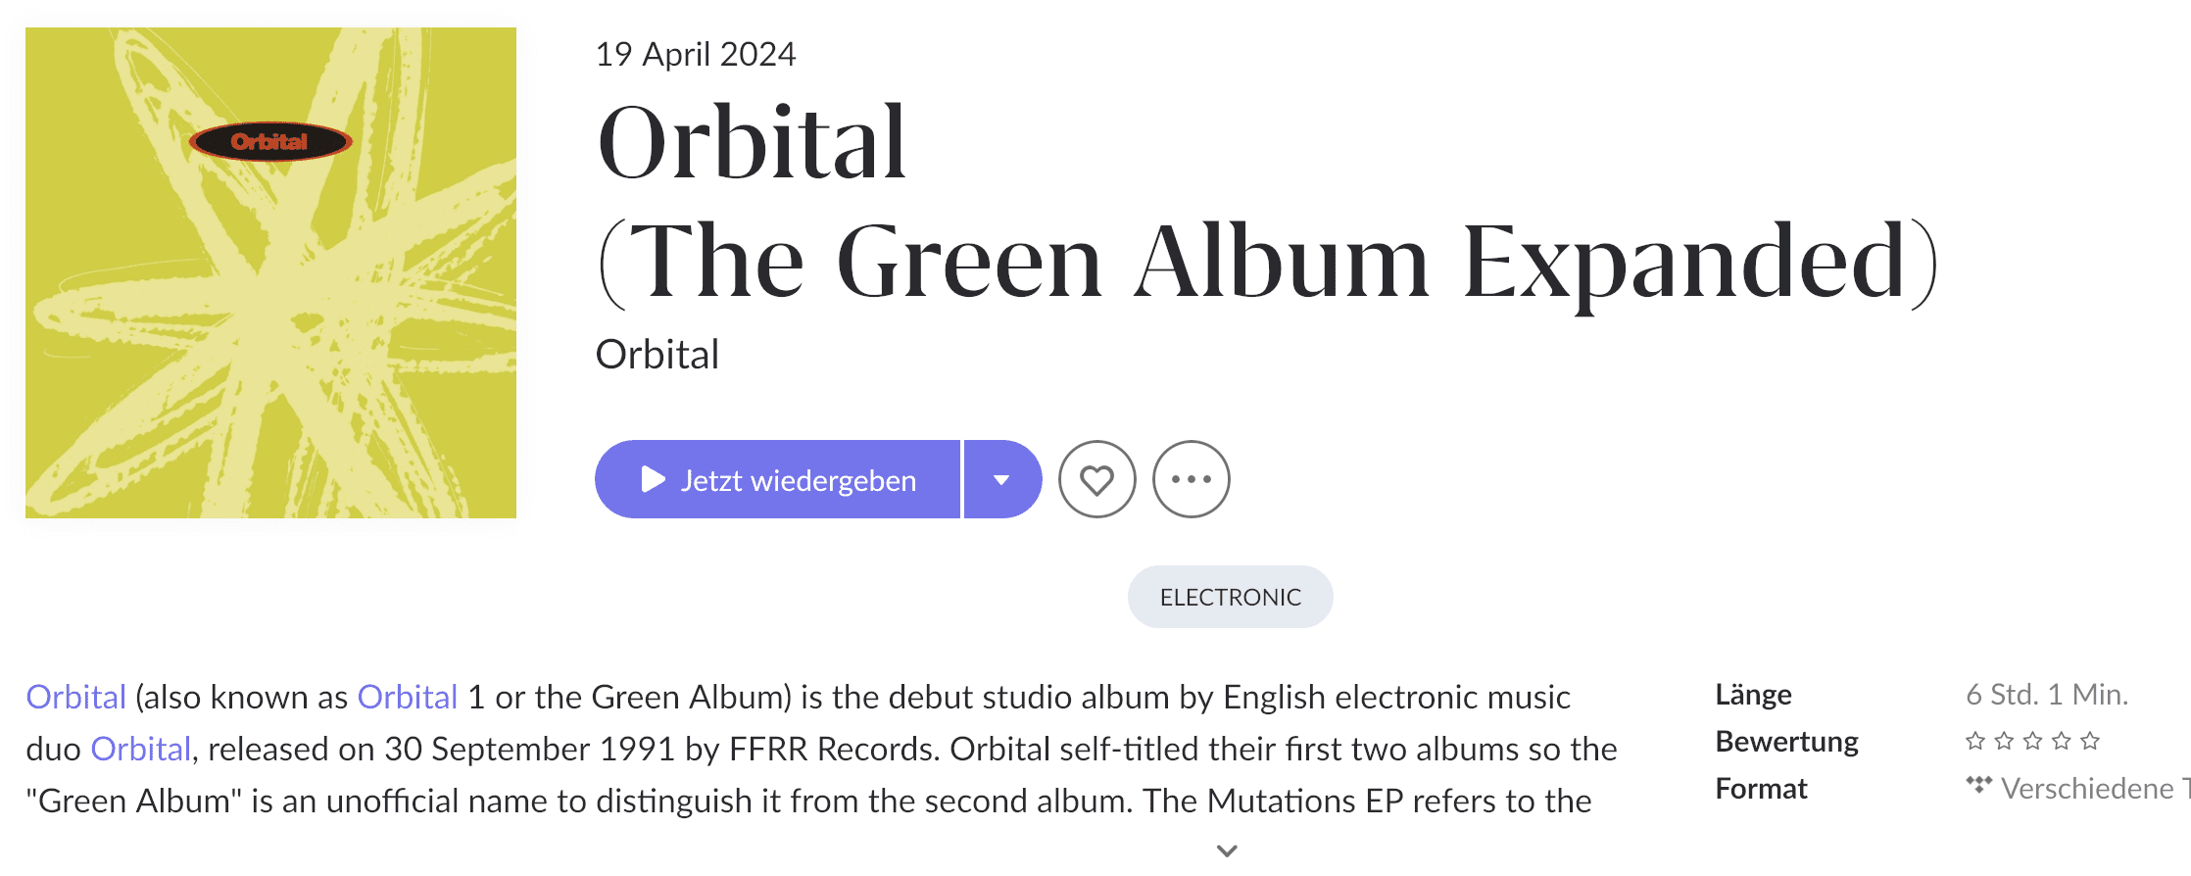
Task: Expand the album description with the bottom chevron
Action: pos(1227,851)
